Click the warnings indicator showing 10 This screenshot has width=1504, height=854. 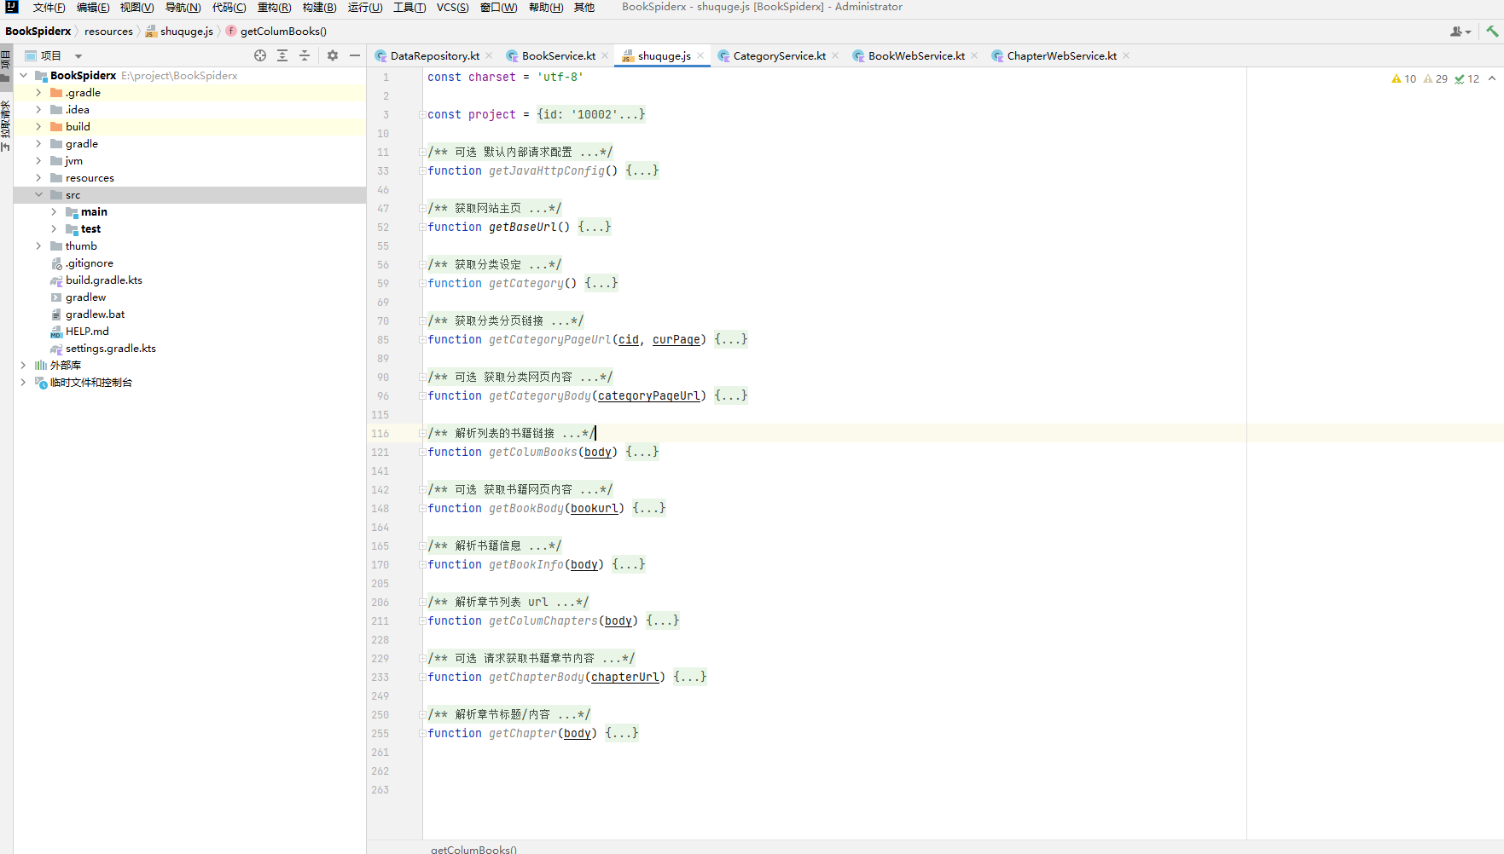(x=1403, y=78)
